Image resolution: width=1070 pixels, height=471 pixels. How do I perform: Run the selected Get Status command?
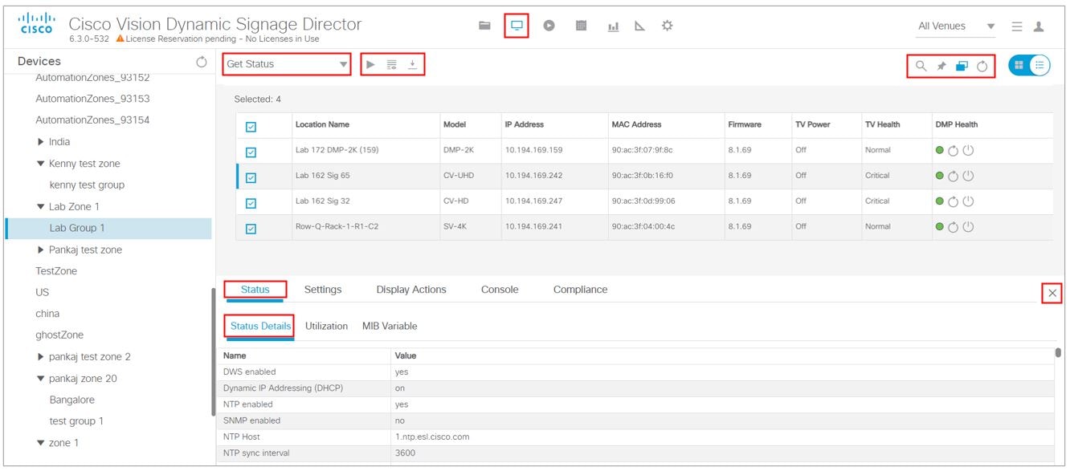370,64
